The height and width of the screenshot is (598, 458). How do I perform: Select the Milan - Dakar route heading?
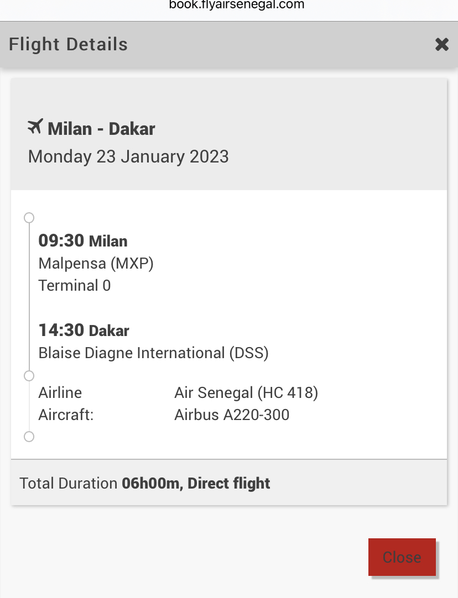(101, 129)
